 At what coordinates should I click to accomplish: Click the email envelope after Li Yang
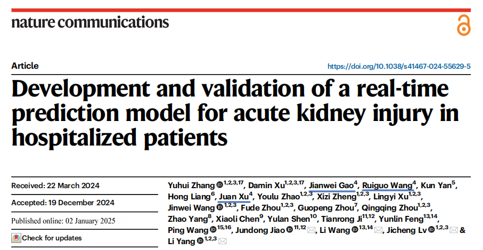(223, 241)
